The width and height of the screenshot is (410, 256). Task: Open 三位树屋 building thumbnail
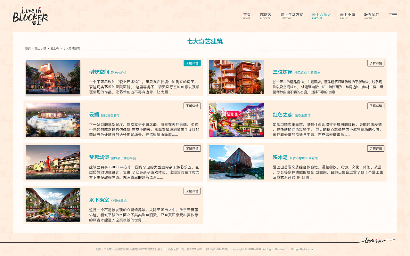236,77
